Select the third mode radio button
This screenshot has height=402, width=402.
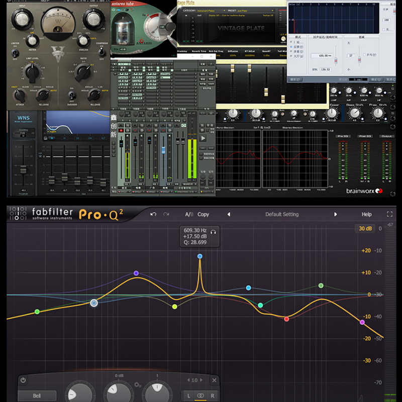pos(291,51)
